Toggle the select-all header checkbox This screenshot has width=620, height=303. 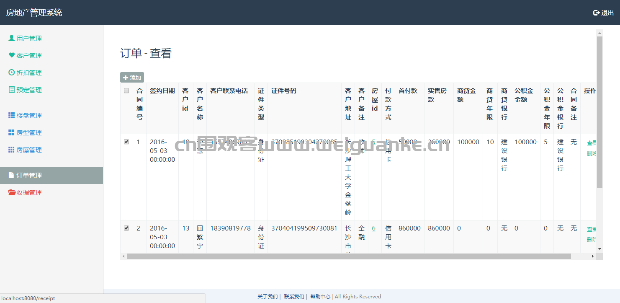tap(126, 91)
